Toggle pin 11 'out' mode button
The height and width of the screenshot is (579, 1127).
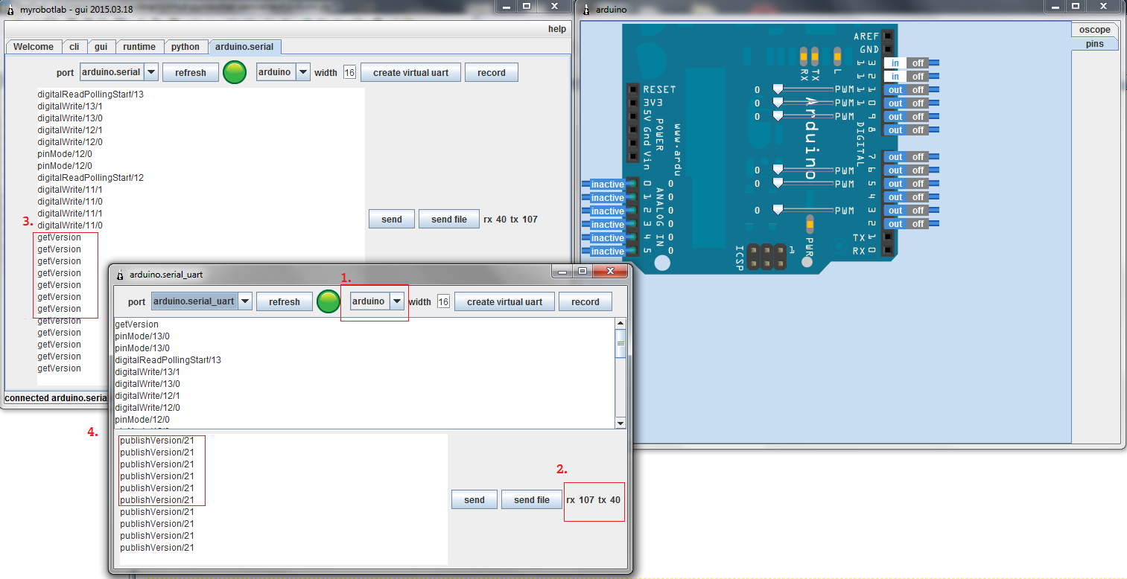tap(895, 90)
